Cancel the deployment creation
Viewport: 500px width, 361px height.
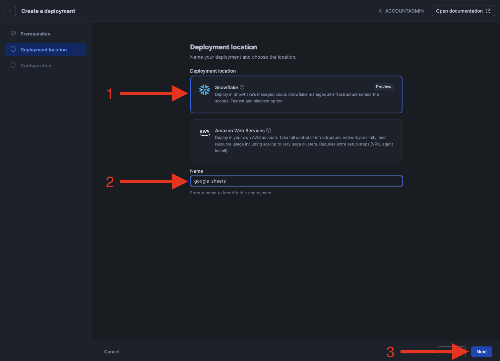[112, 352]
